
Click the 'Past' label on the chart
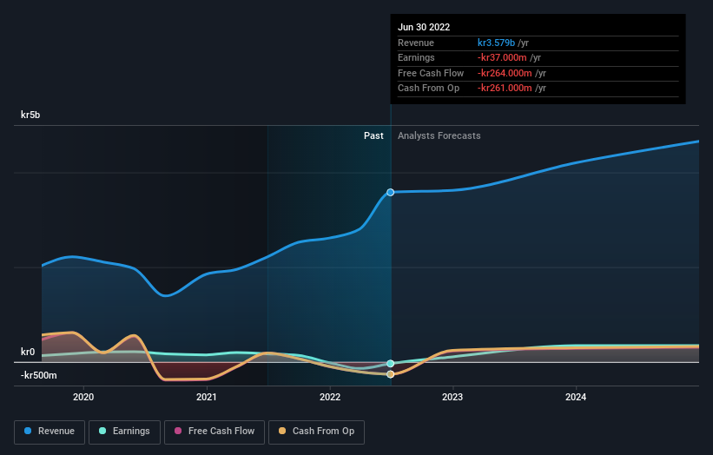[x=373, y=135]
